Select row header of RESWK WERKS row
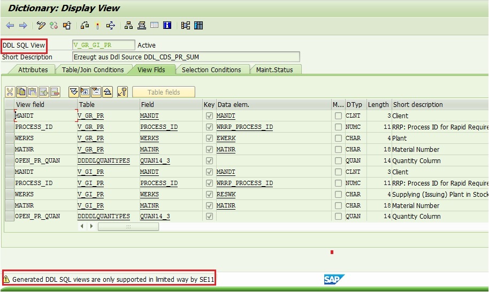 [10, 194]
